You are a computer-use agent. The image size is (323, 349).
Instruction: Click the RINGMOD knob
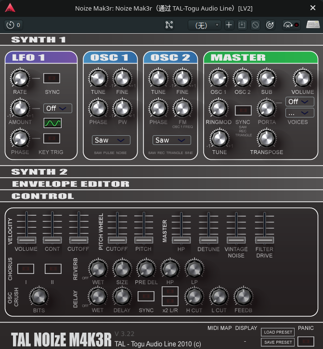[219, 108]
